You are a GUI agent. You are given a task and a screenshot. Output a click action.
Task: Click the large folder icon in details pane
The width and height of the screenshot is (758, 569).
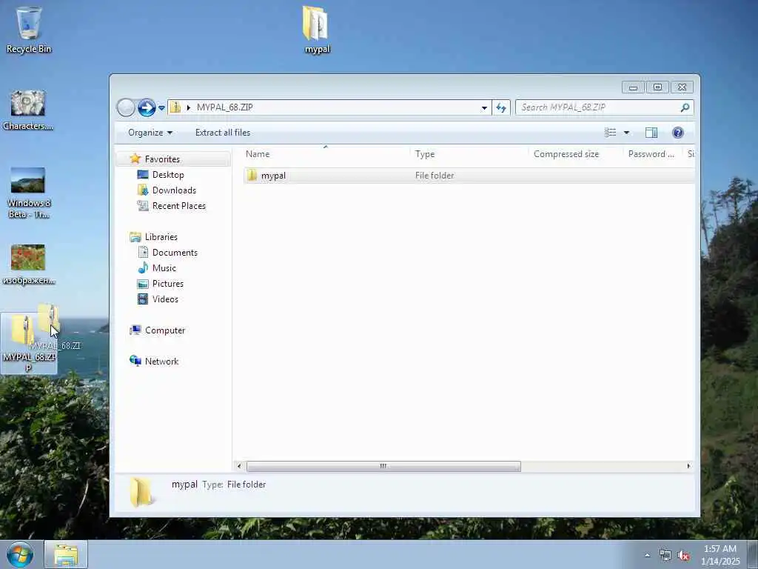click(x=141, y=492)
